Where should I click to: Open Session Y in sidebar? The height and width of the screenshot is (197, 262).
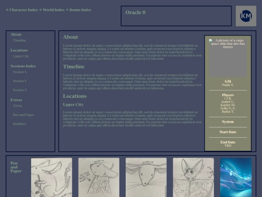[x=19, y=81]
